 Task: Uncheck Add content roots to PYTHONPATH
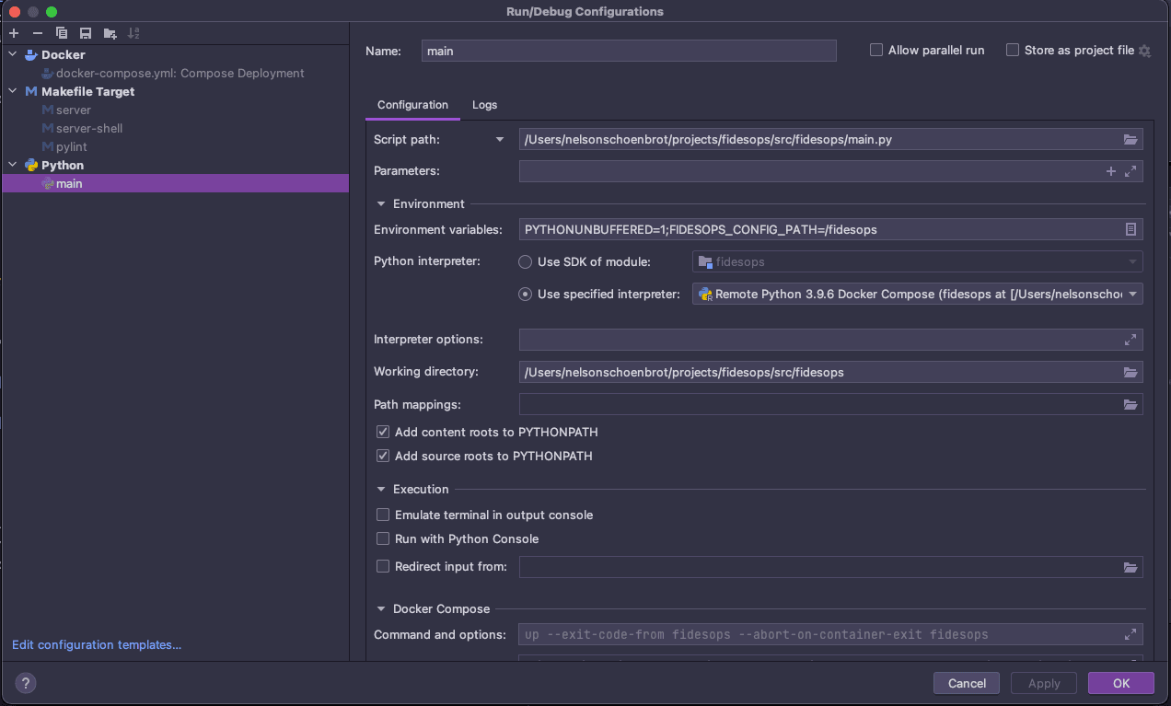pos(383,432)
